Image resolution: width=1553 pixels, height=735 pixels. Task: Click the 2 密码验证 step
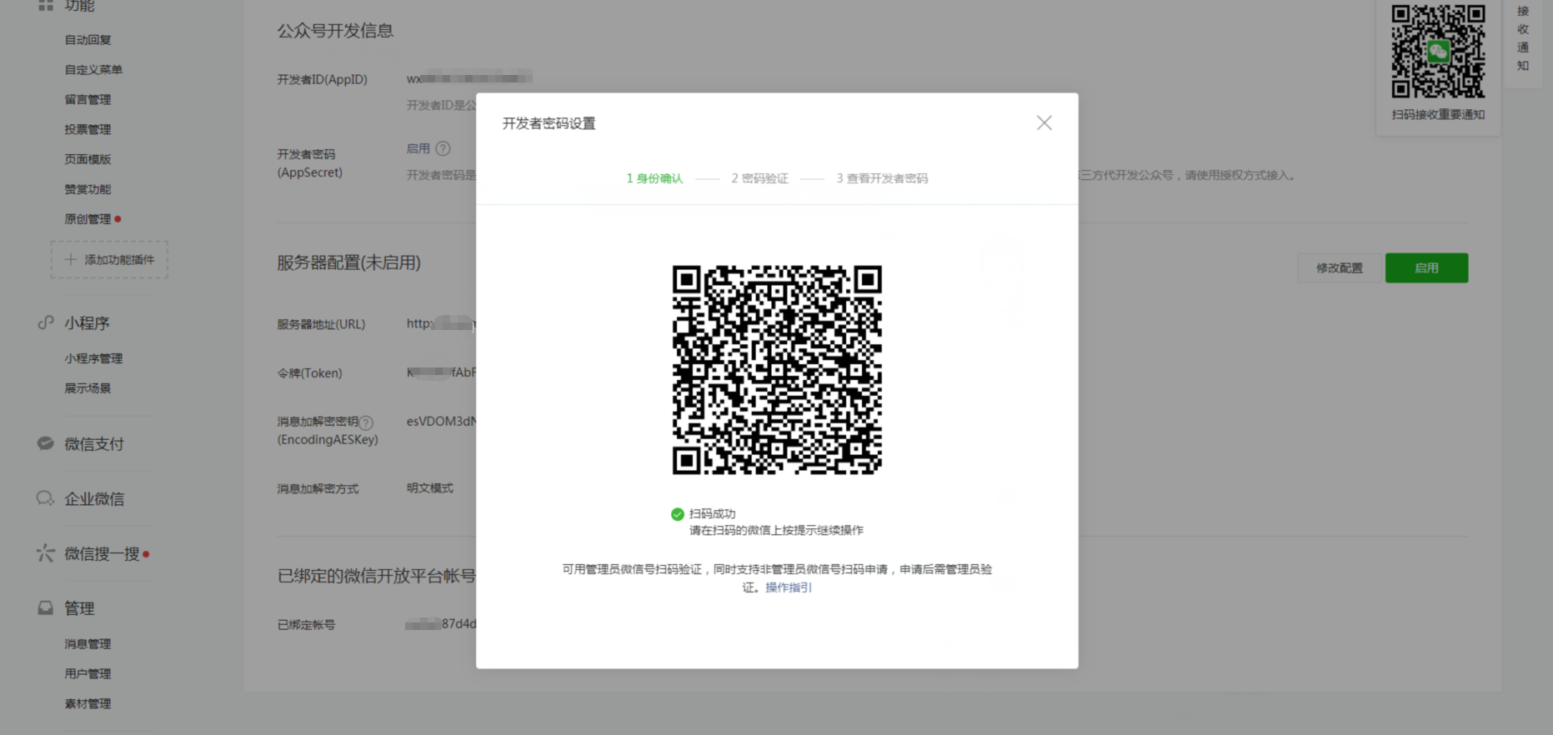[x=759, y=178]
